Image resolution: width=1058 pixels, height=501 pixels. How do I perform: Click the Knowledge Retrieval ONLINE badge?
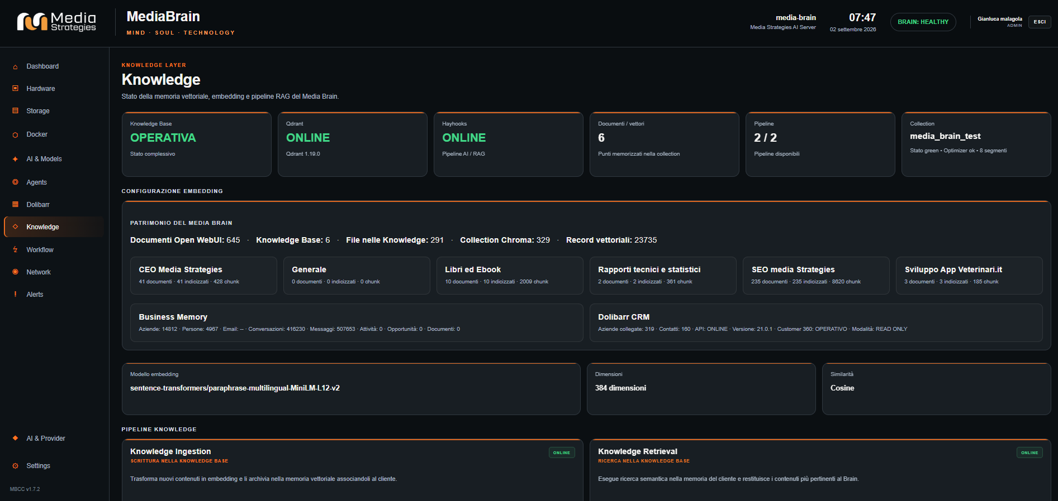coord(1029,453)
